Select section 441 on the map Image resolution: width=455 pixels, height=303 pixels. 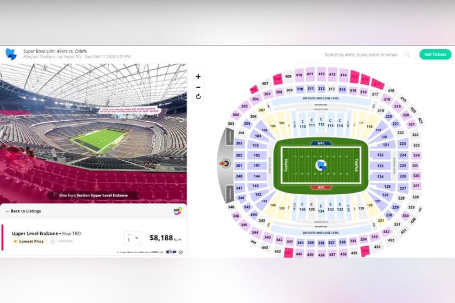click(288, 252)
